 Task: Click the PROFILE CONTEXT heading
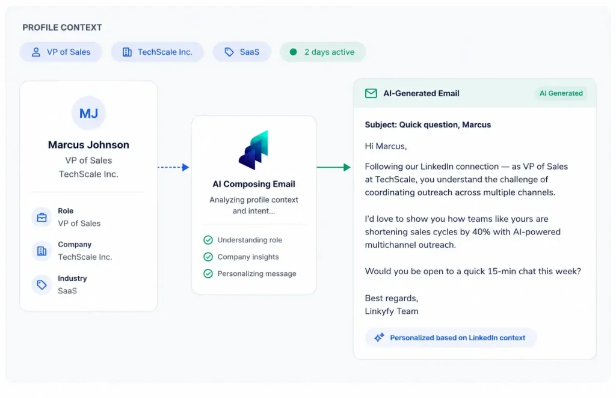[x=62, y=28]
